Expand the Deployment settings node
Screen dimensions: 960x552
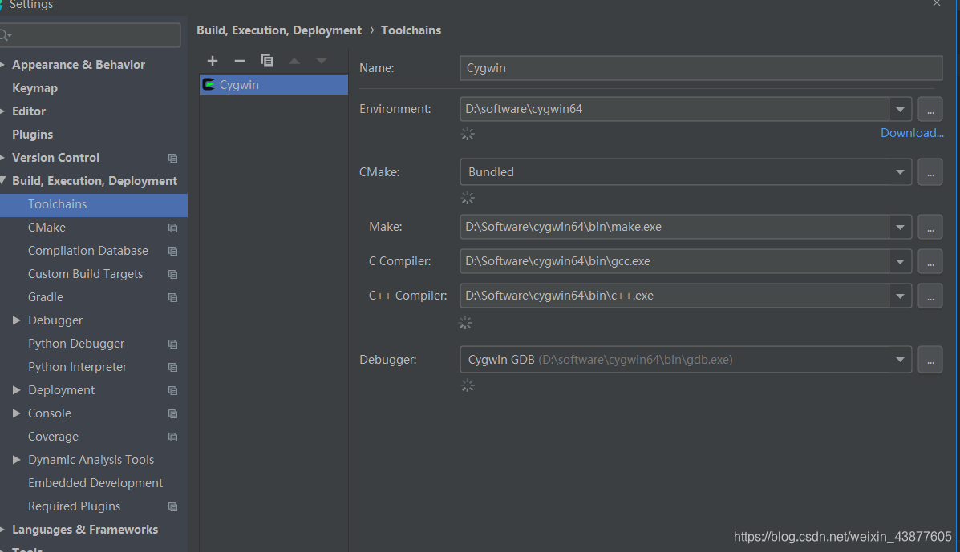click(17, 390)
